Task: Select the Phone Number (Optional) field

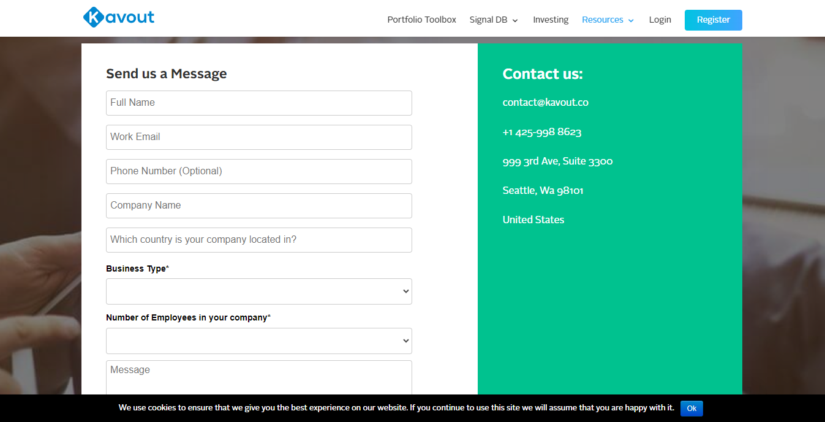Action: click(259, 171)
